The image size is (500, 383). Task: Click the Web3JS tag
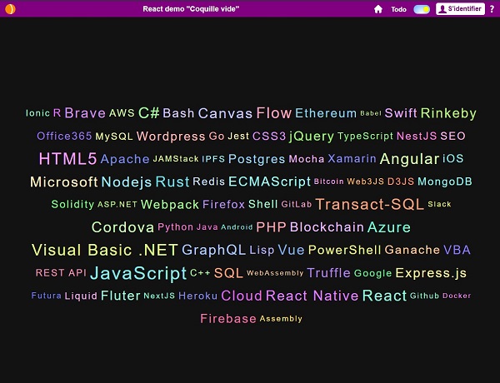[x=365, y=182]
